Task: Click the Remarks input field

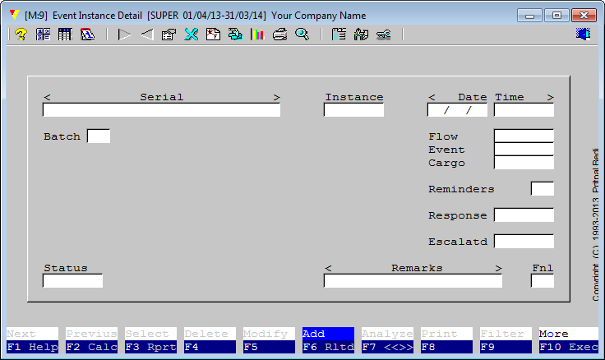Action: coord(413,281)
